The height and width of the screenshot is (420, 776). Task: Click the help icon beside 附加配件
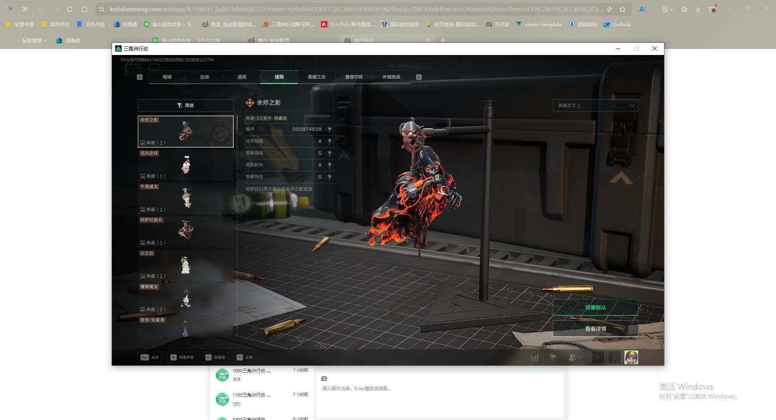point(329,165)
